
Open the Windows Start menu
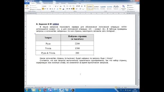point(27,90)
